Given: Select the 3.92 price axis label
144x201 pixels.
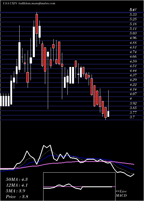Looking at the screenshot, I should tap(133, 103).
